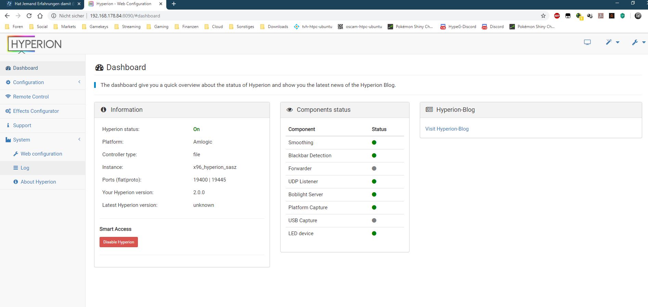The height and width of the screenshot is (307, 648).
Task: Click the Information panel info icon
Action: coord(103,110)
